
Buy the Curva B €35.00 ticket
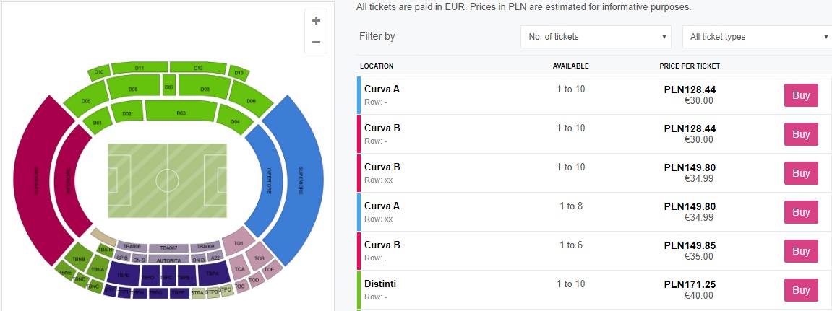(801, 251)
